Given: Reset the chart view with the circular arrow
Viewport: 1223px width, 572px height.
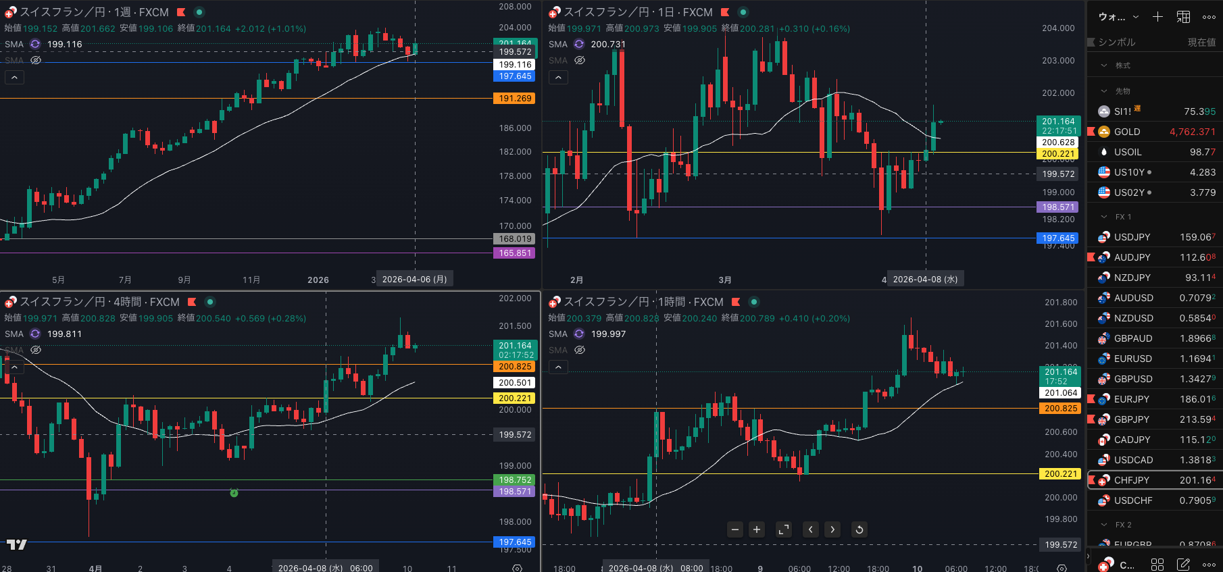Looking at the screenshot, I should (x=859, y=529).
